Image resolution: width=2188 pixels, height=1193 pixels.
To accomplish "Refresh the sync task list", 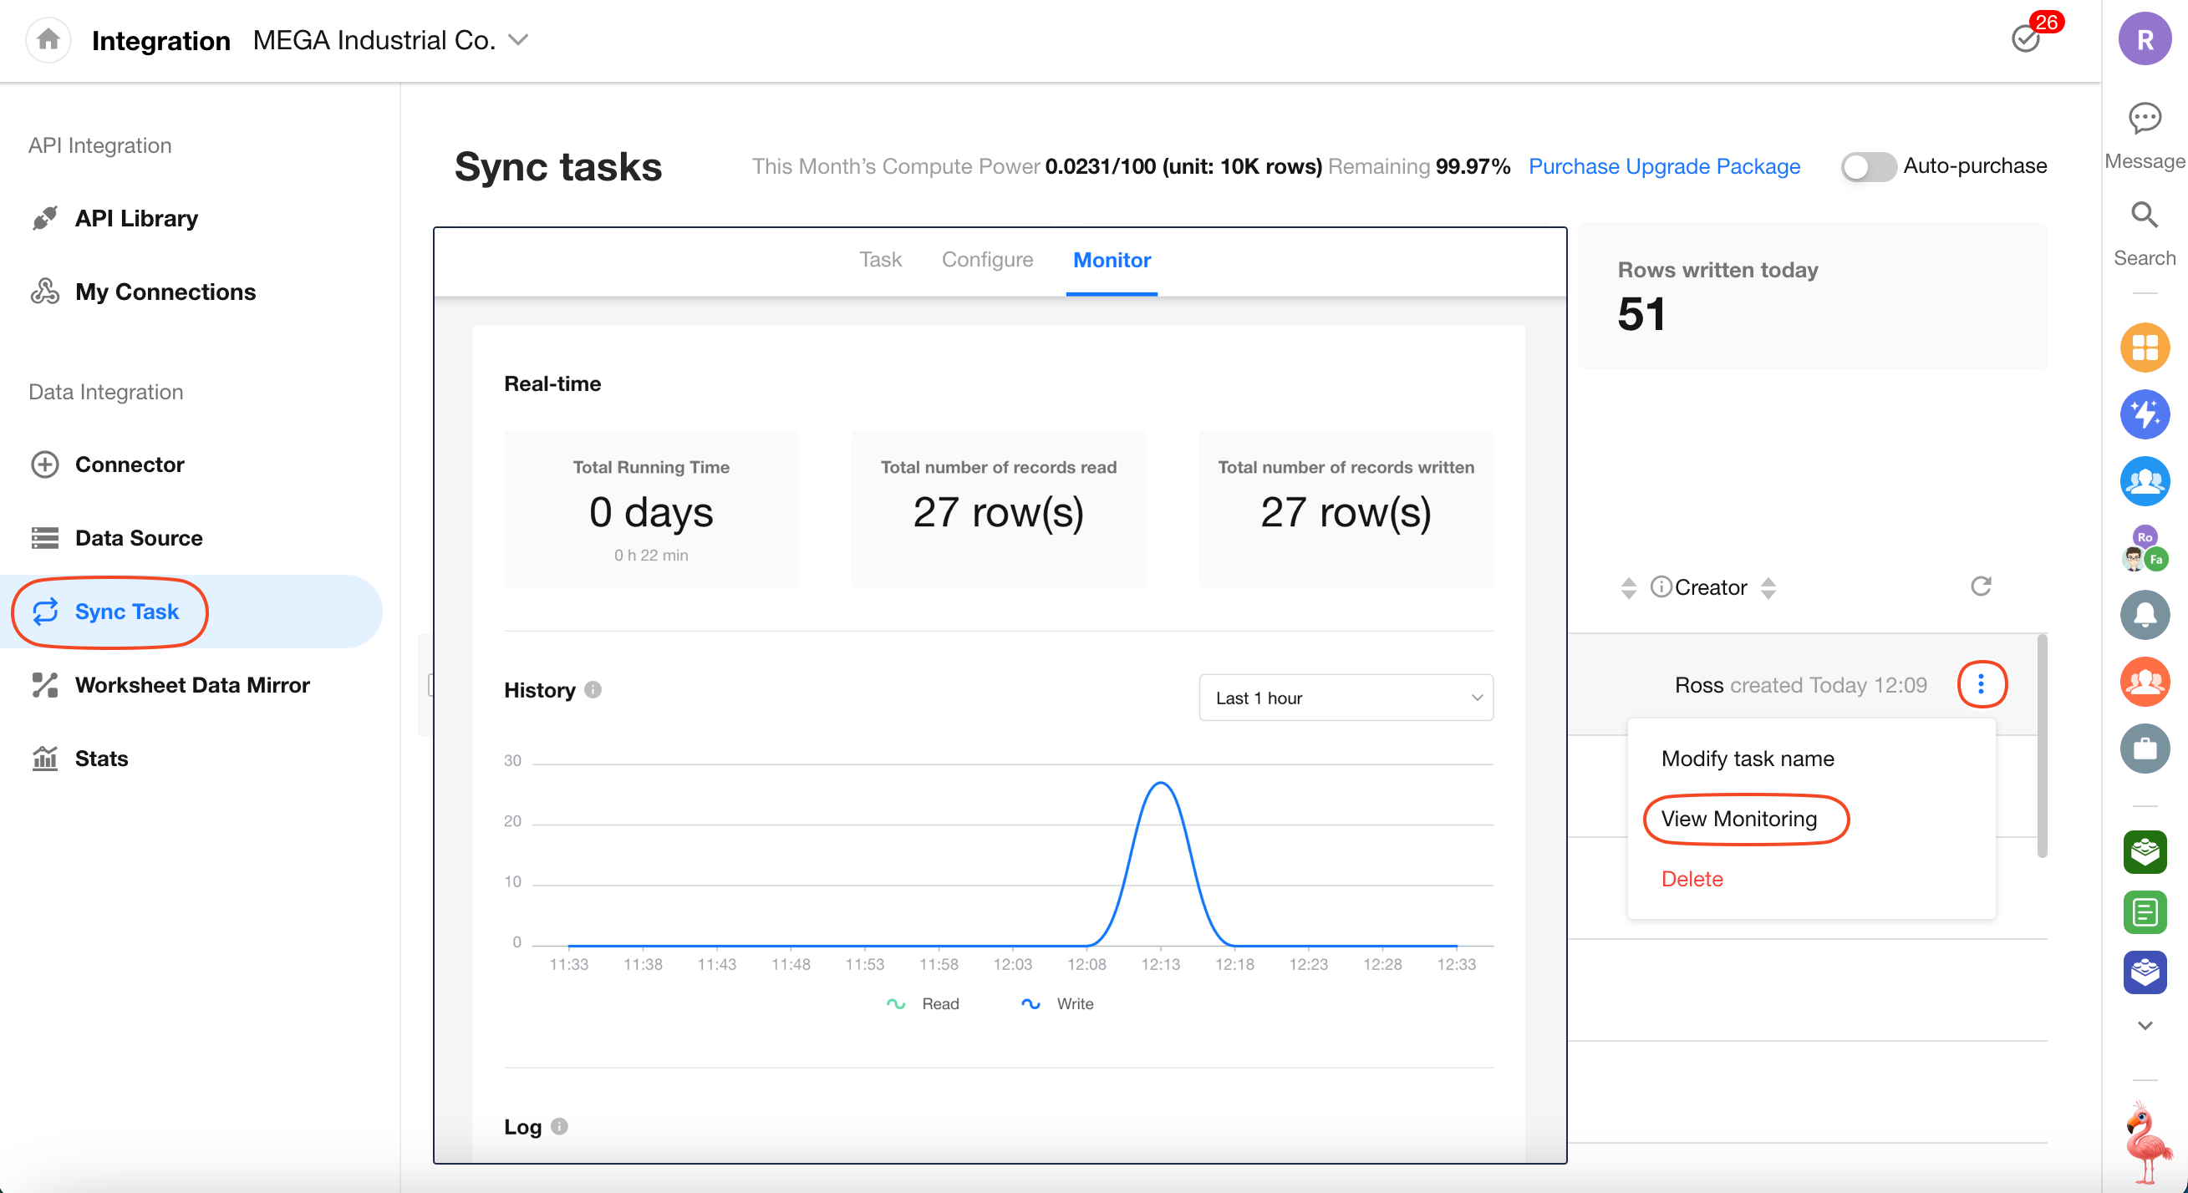I will (1981, 586).
